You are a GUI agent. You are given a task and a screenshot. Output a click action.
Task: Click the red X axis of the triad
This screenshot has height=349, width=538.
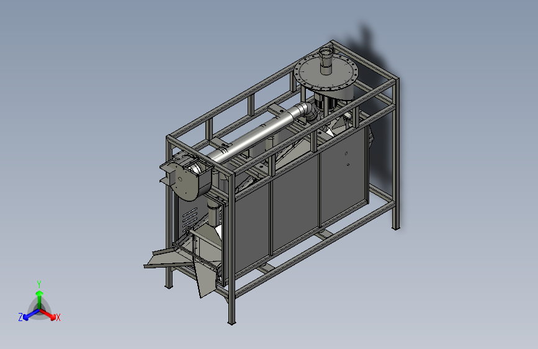[48, 314]
